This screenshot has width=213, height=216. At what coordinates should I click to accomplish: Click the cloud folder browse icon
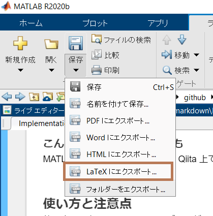pos(48,97)
